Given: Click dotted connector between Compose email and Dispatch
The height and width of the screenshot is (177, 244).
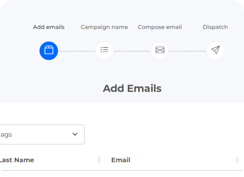Looking at the screenshot, I should click(x=187, y=51).
